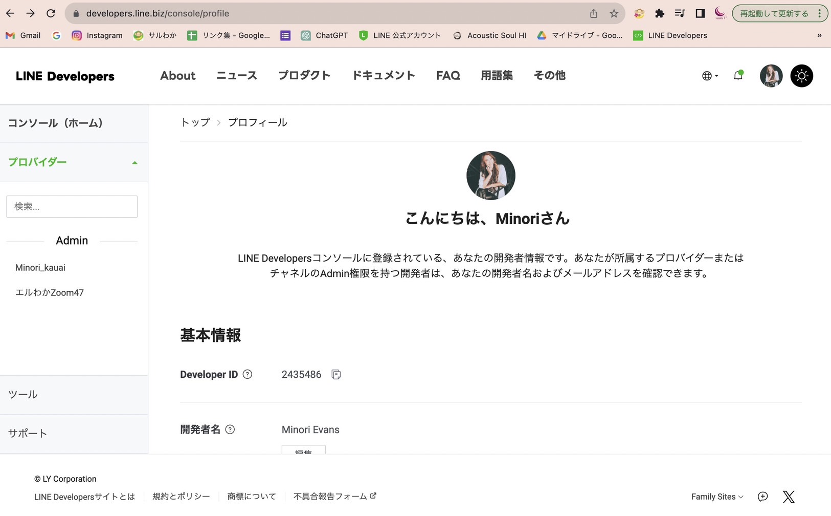
Task: Show more bookmarks with the chevron
Action: [819, 35]
